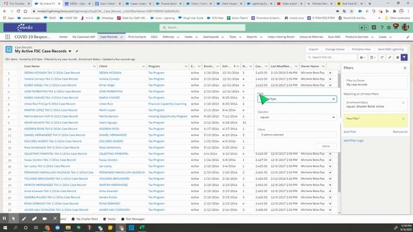Click the Value options selected field
The height and width of the screenshot is (232, 413).
coord(297,135)
